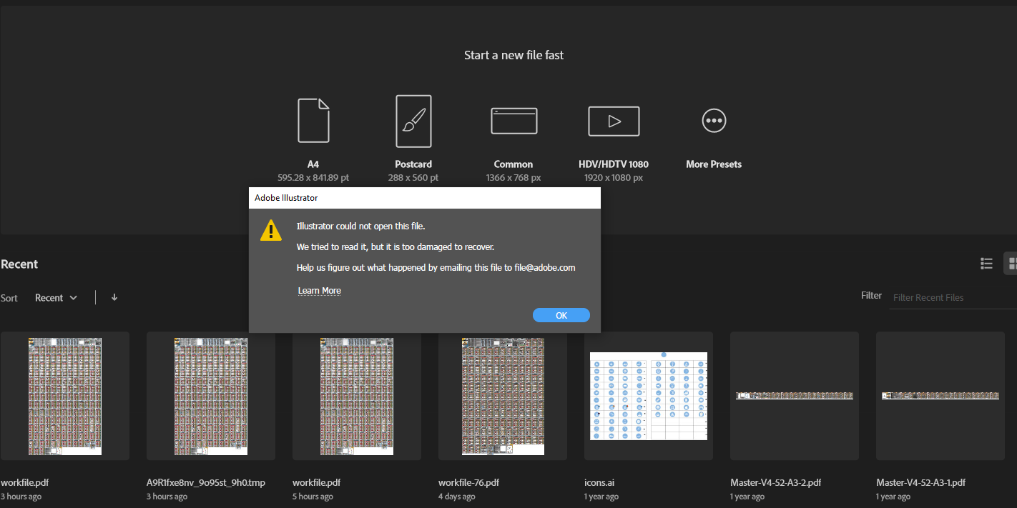
Task: Choose the Common web preset icon
Action: pyautogui.click(x=514, y=121)
